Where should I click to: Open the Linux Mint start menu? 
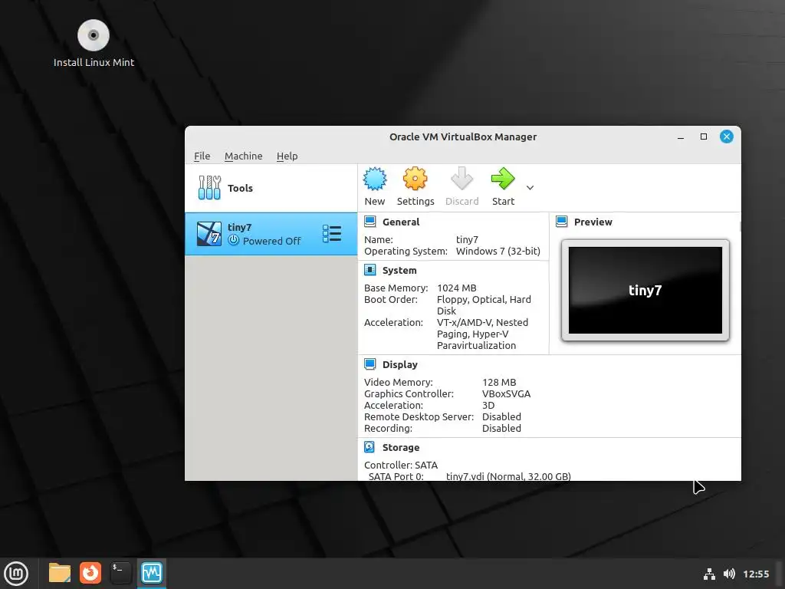click(16, 573)
